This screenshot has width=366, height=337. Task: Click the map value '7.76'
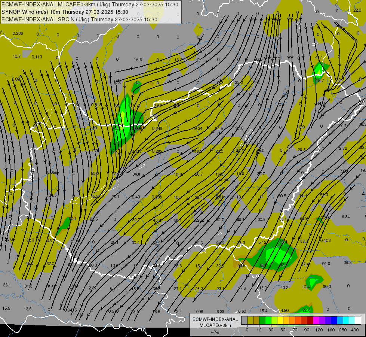[95, 151]
